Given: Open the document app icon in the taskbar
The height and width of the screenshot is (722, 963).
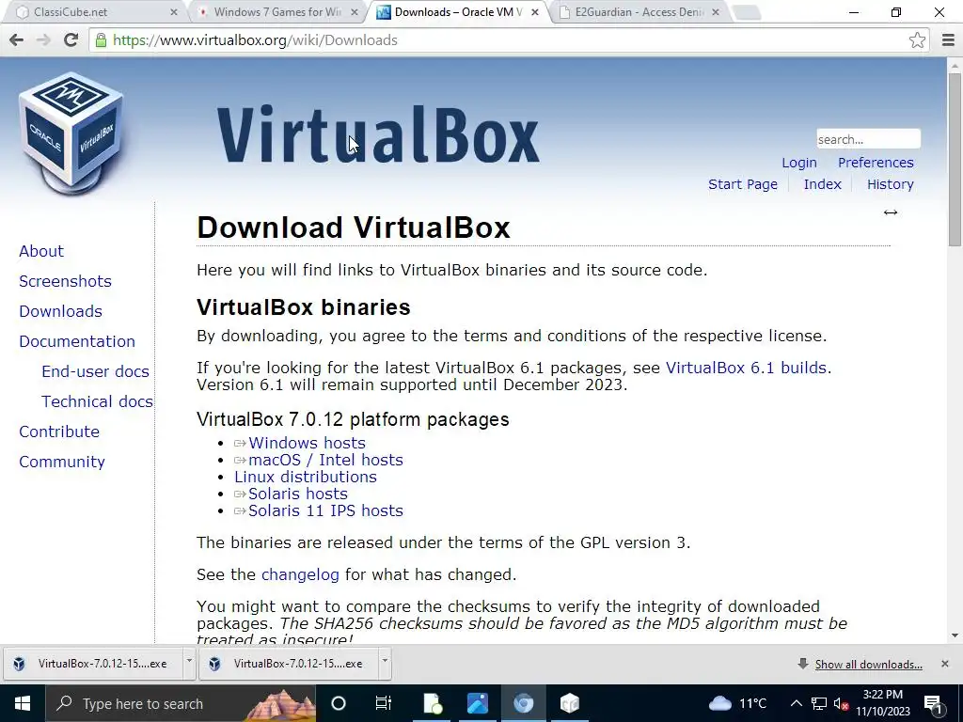Looking at the screenshot, I should pyautogui.click(x=433, y=703).
